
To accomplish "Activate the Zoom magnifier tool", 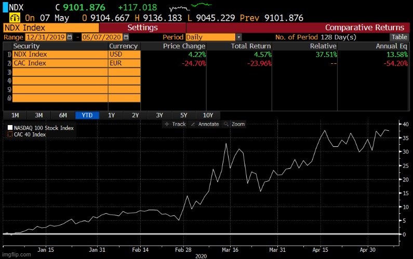I will click(x=234, y=124).
